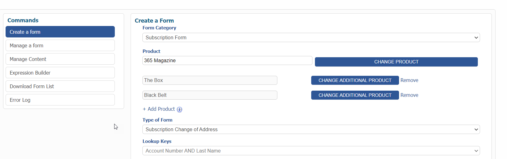
Task: Open the Lookup Keys dropdown
Action: click(x=311, y=151)
